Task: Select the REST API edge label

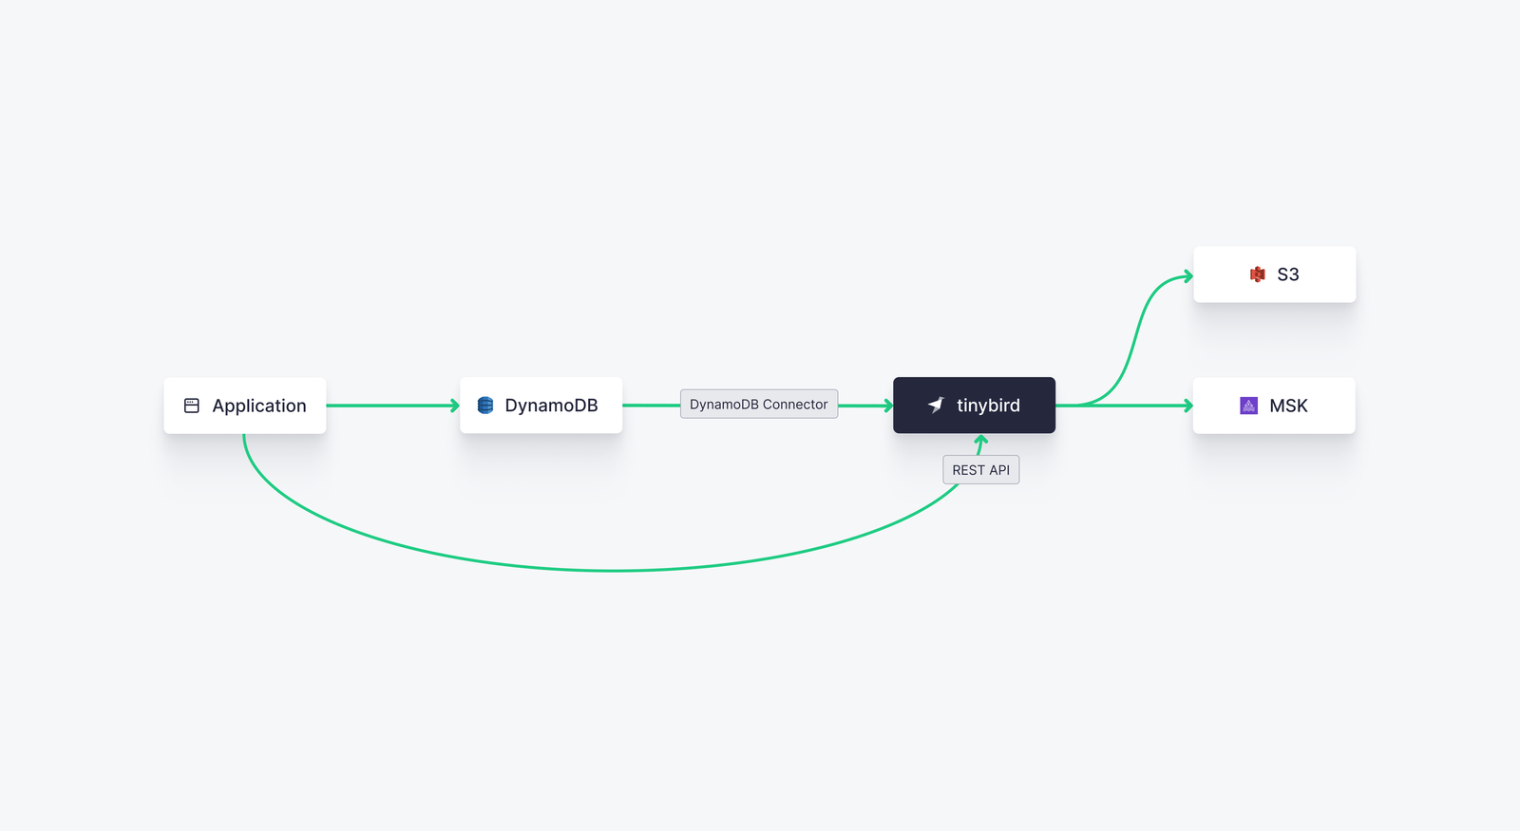Action: (980, 470)
